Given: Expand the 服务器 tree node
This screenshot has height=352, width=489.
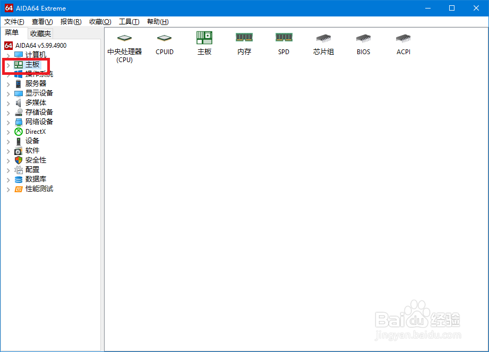Looking at the screenshot, I should click(x=8, y=84).
